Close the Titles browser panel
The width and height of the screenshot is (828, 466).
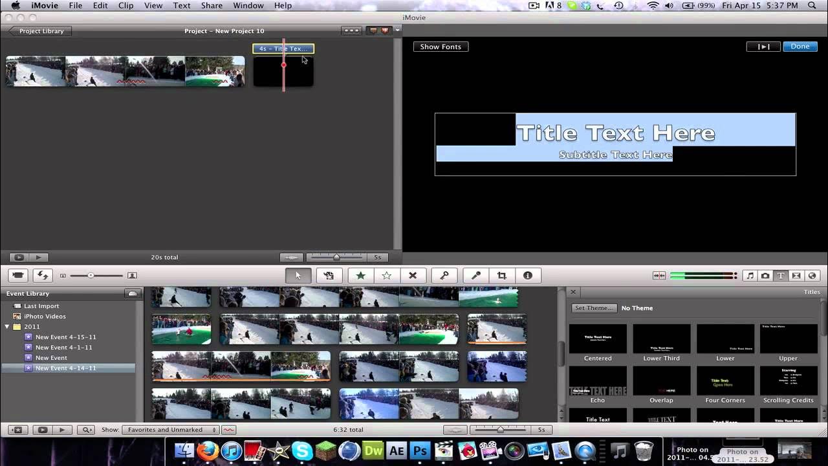pyautogui.click(x=573, y=292)
